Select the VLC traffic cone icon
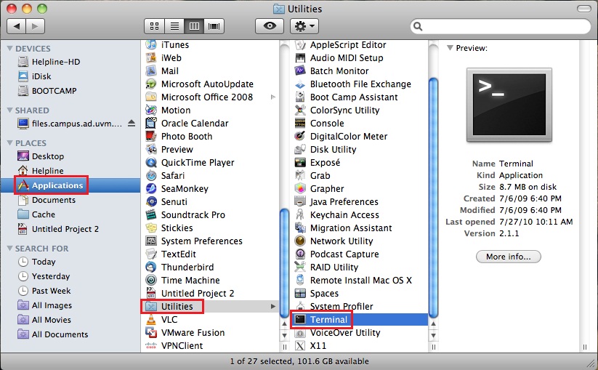 151,320
